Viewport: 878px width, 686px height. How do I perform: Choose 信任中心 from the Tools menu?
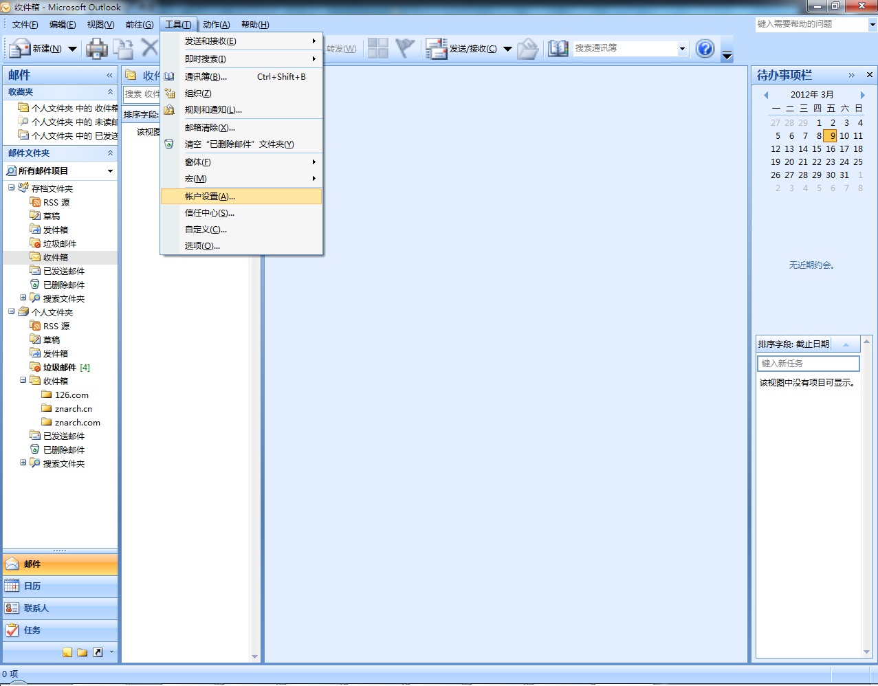[x=241, y=213]
